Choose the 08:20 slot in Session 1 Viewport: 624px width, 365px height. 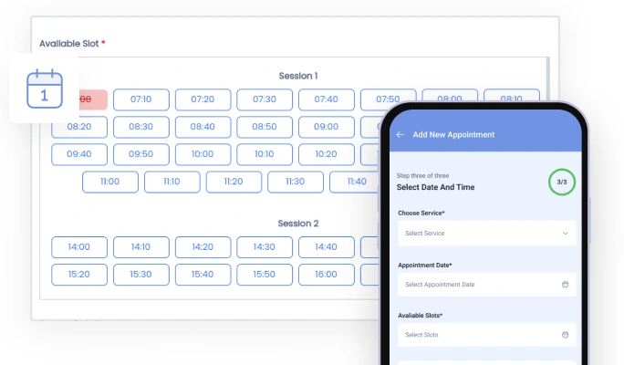click(x=78, y=127)
